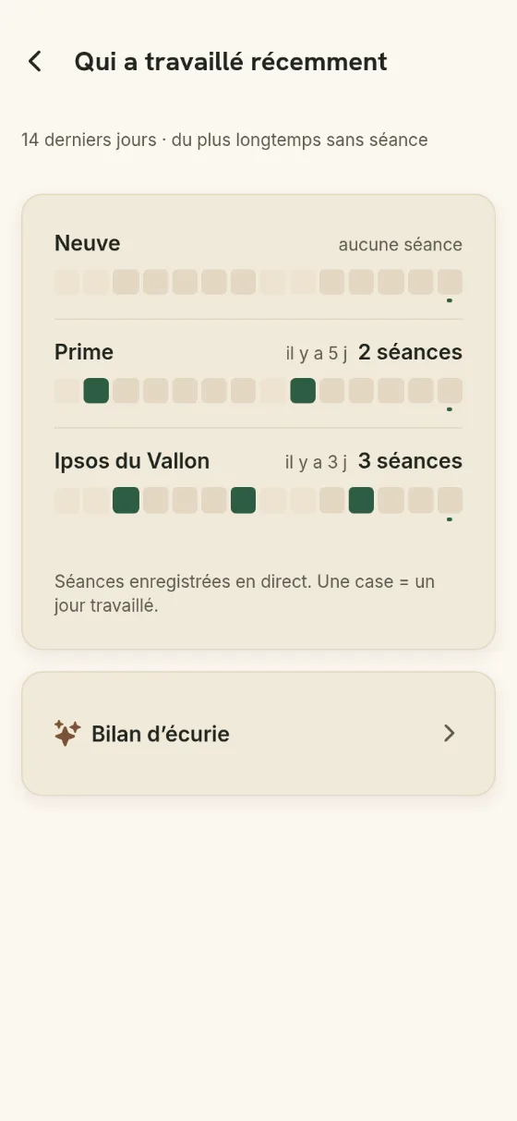Go back using the arrow icon
The width and height of the screenshot is (517, 1121).
coord(35,62)
